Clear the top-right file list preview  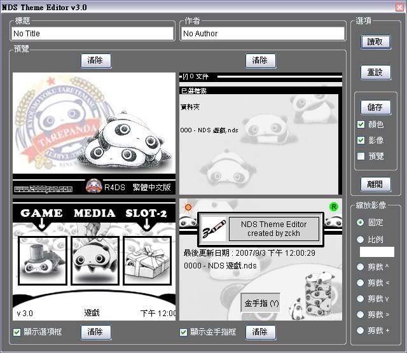pos(261,60)
